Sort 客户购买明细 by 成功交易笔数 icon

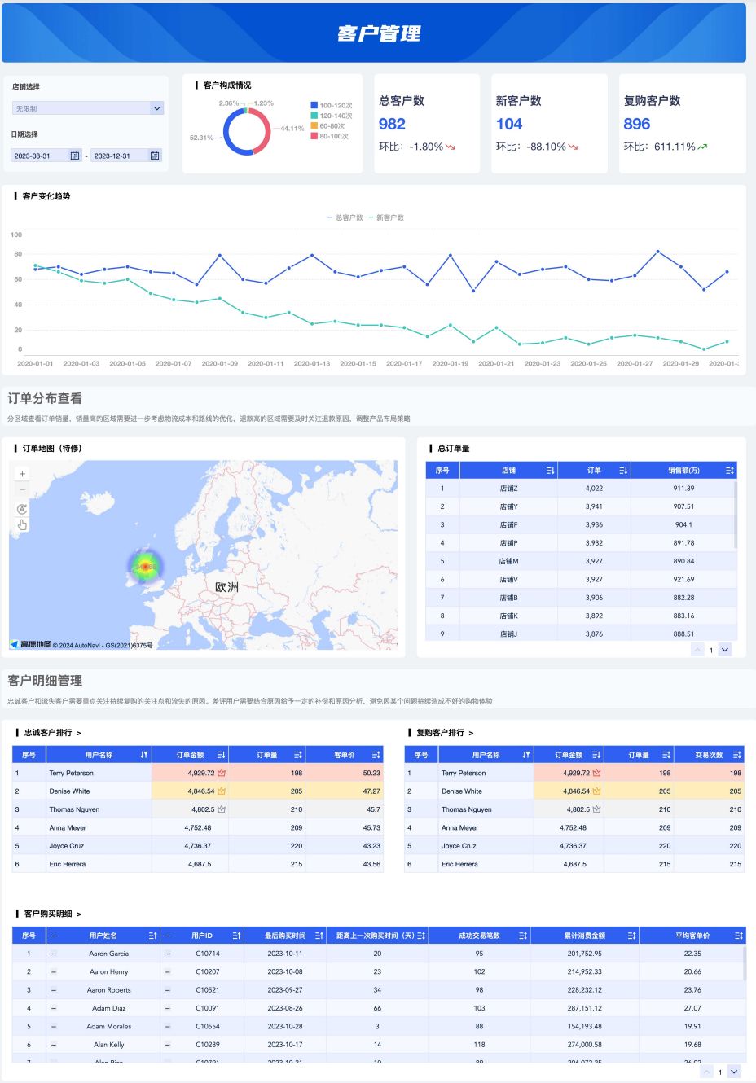523,936
